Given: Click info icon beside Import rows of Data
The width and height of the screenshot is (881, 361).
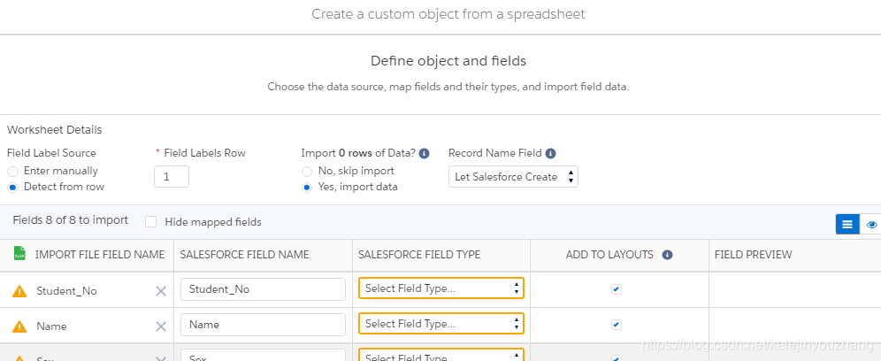Looking at the screenshot, I should (424, 153).
